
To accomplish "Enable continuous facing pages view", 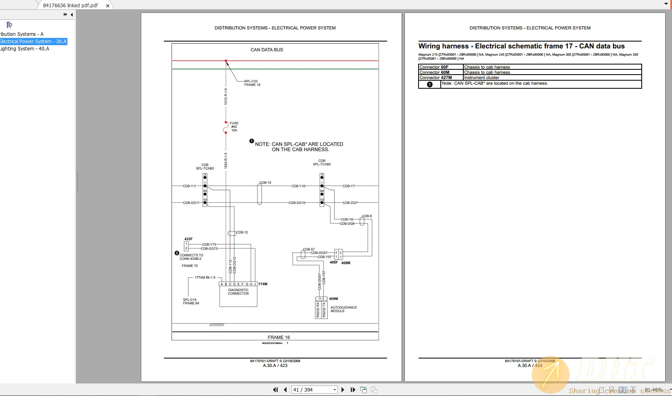I will tap(632, 390).
